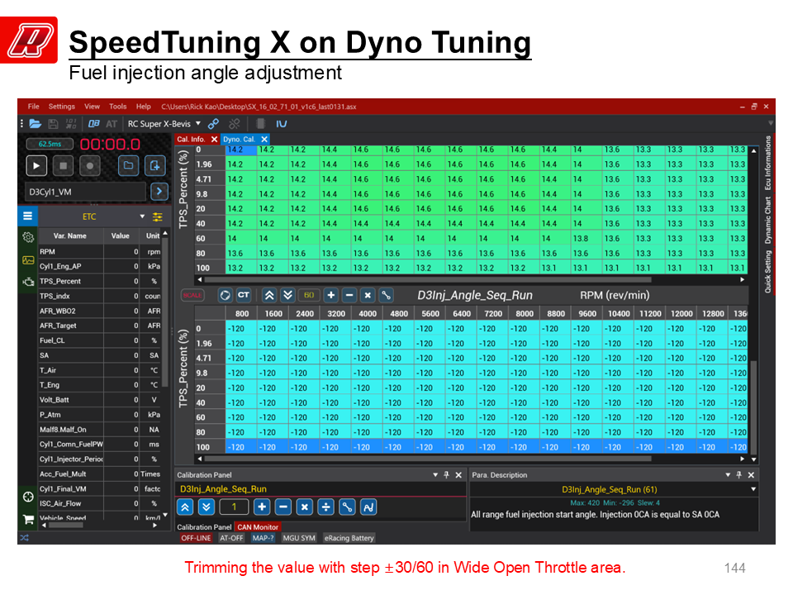
Task: Click the add new file icon
Action: pos(154,165)
